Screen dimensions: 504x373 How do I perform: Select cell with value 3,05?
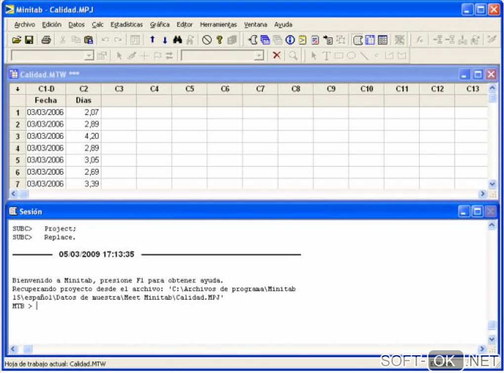tap(84, 160)
